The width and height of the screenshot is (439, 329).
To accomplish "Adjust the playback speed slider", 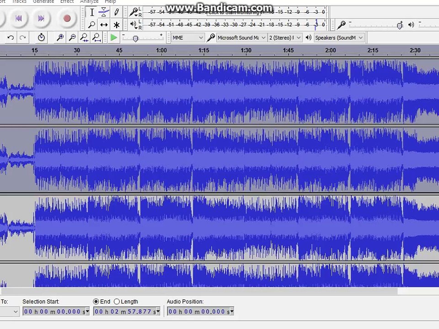I will [x=135, y=38].
